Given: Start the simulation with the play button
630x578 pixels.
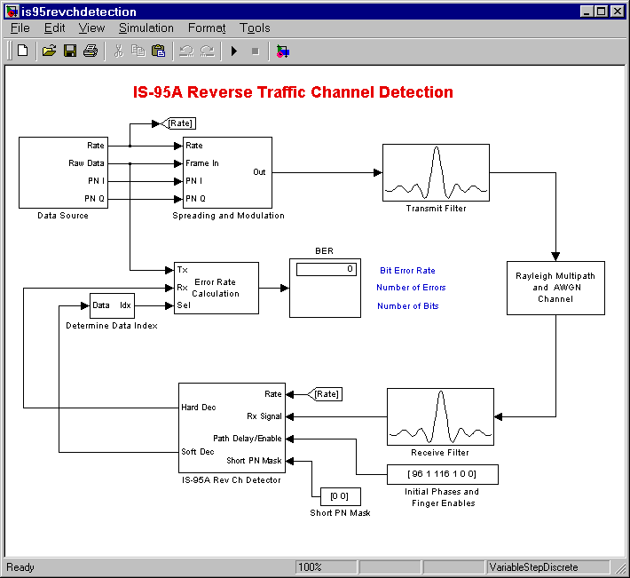Looking at the screenshot, I should tap(234, 51).
